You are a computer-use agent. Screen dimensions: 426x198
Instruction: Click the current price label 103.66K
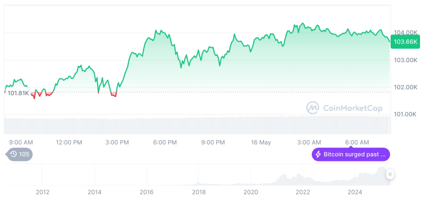tap(405, 42)
